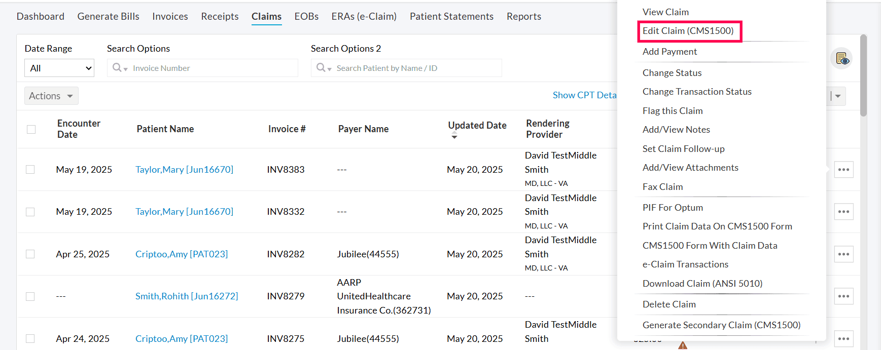Switch to the Invoices tab
This screenshot has width=881, height=350.
pyautogui.click(x=170, y=16)
